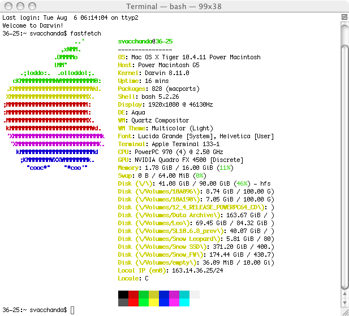
Task: Click the bright red block, bottom row
Action: [133, 302]
